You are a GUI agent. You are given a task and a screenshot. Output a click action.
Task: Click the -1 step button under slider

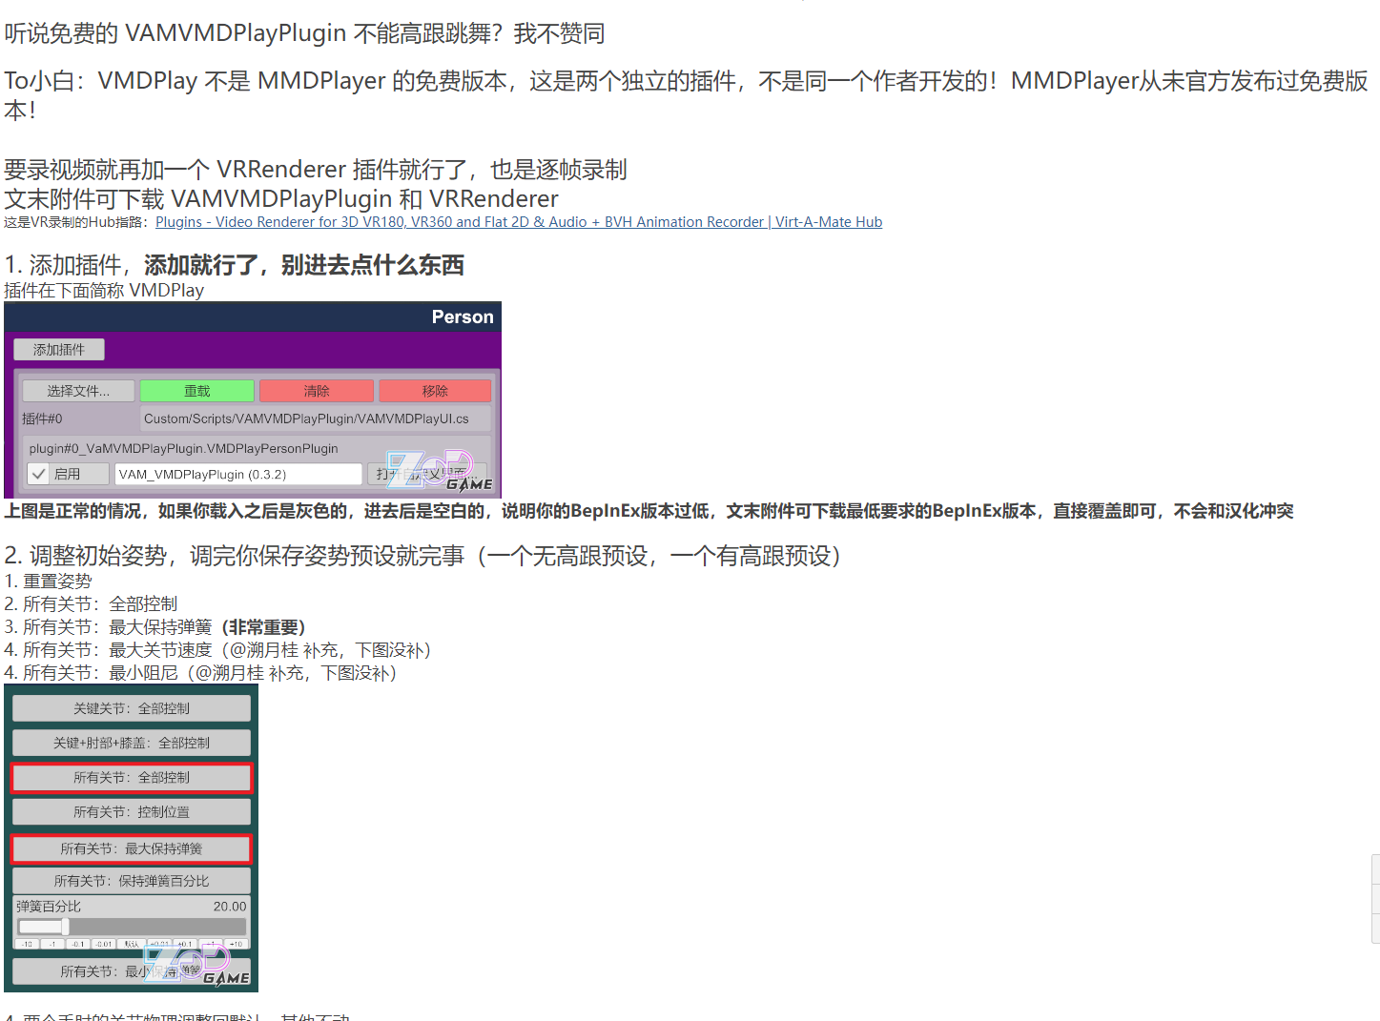click(x=52, y=944)
